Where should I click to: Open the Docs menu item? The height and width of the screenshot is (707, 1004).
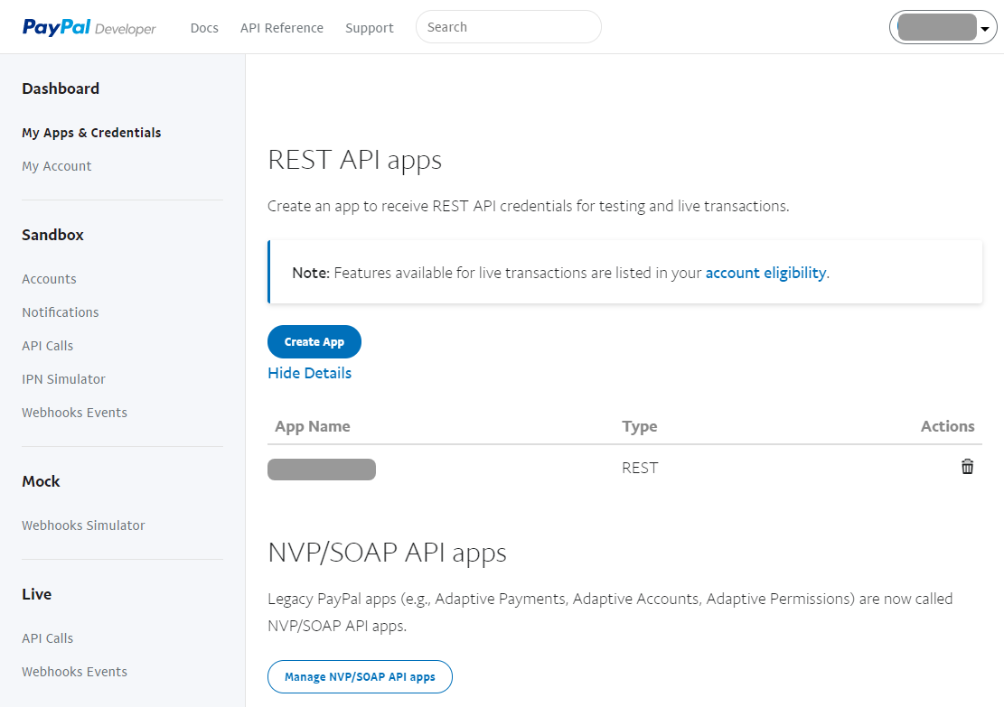(x=204, y=28)
